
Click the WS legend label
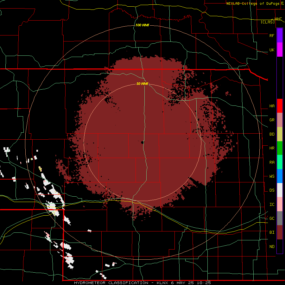coord(272,176)
